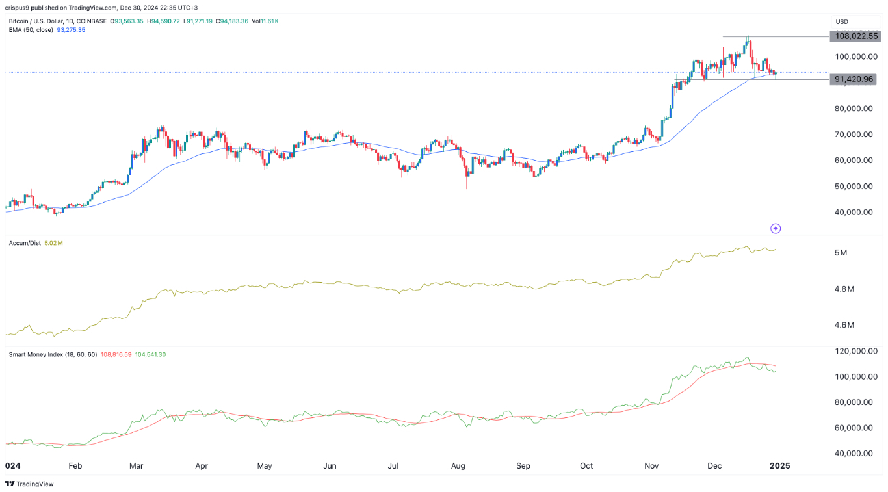Click the red Smart Money value 108,816.59
The width and height of the screenshot is (888, 492).
117,354
